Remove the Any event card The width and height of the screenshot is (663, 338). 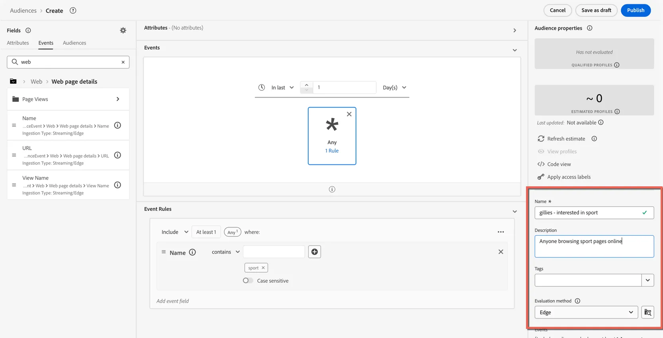point(349,114)
